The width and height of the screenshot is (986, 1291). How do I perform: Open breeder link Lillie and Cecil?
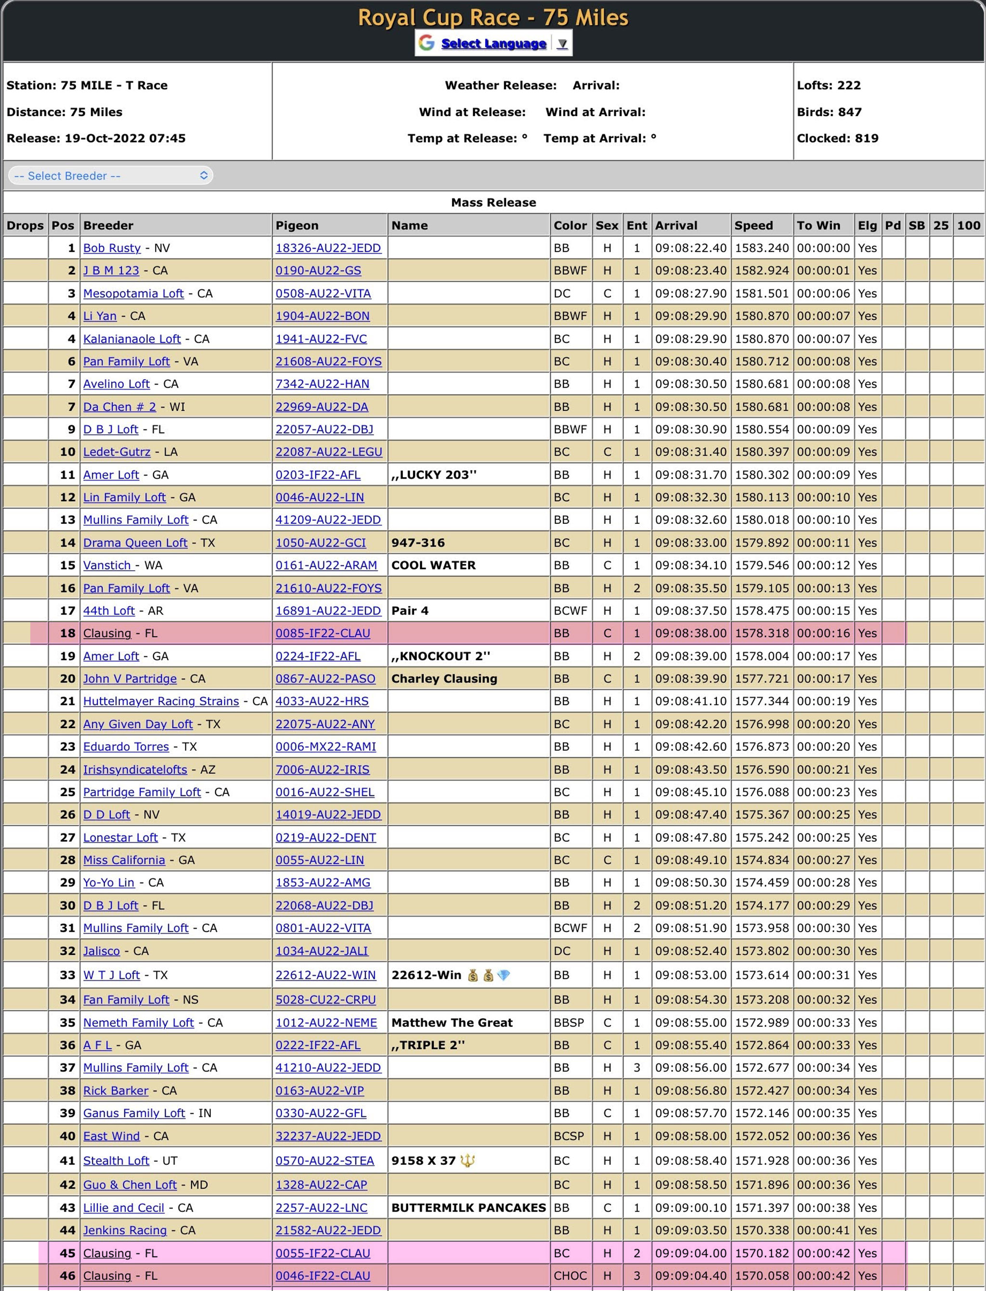coord(124,1208)
